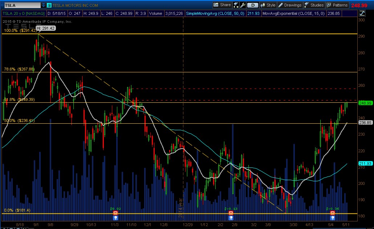Click the lightbulb event icon near 2/9
Screen dimensions: 374x229
[x=231, y=217]
